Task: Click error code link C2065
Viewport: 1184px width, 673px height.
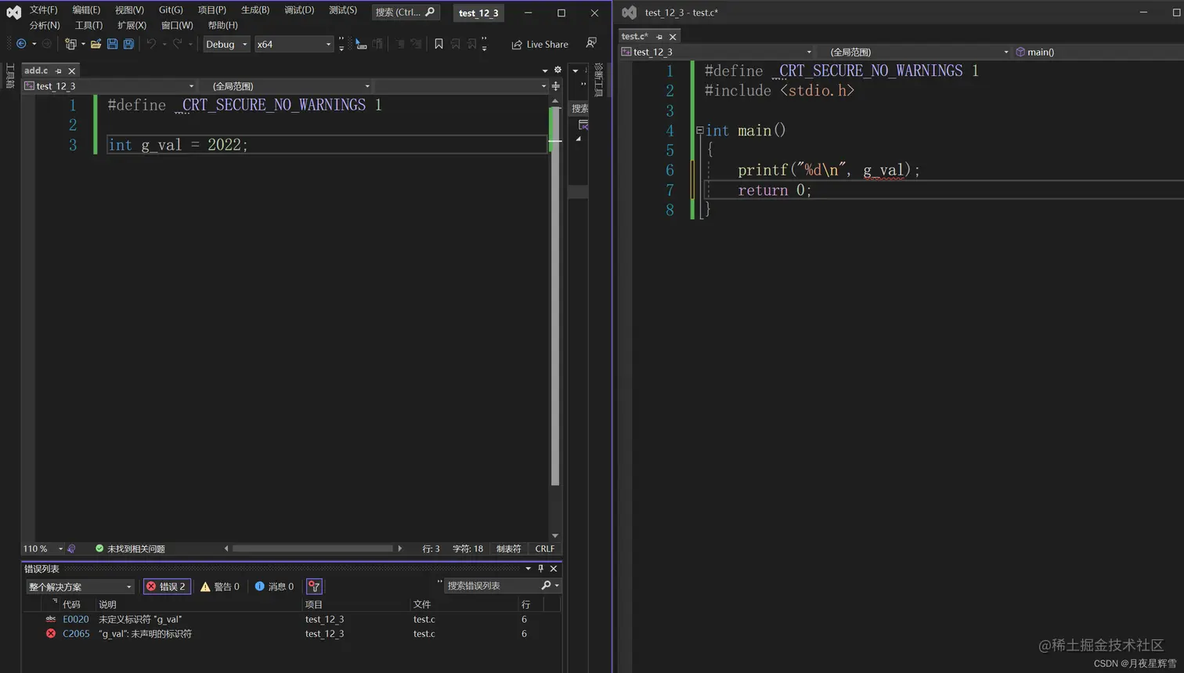Action: click(76, 634)
